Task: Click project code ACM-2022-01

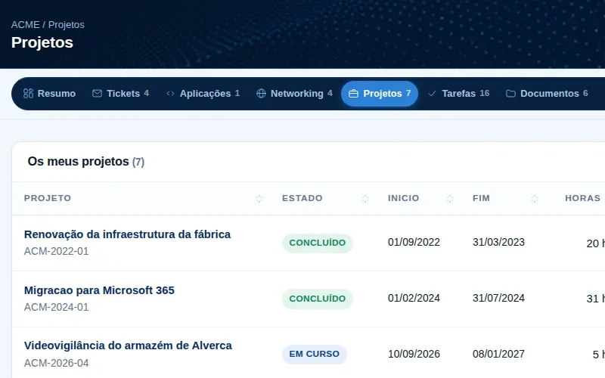Action: click(56, 252)
